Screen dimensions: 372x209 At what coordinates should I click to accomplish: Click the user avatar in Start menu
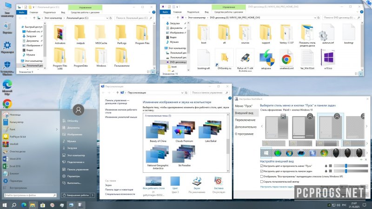pyautogui.click(x=78, y=110)
